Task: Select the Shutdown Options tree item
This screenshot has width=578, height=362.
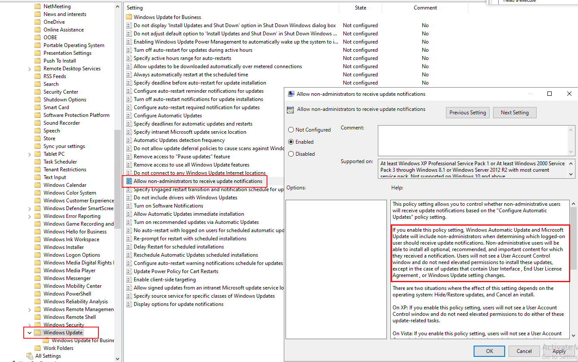Action: (65, 100)
